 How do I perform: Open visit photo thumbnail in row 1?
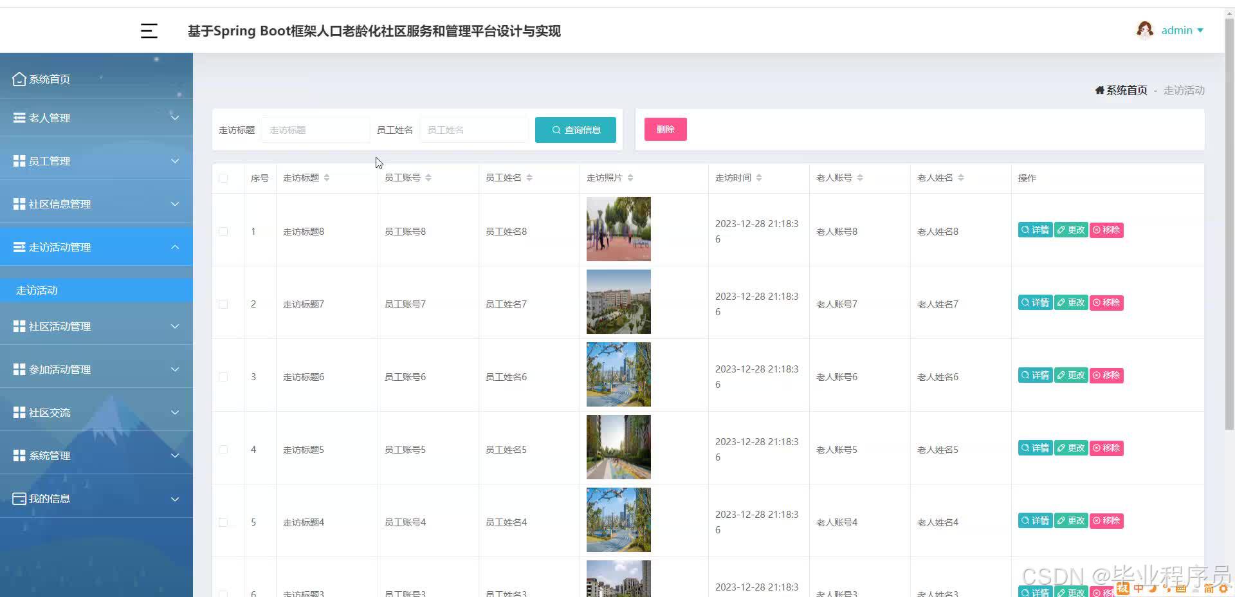[619, 229]
